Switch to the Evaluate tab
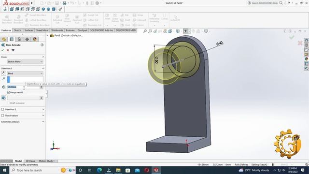Image resolution: width=309 pixels, height=174 pixels. (x=70, y=30)
